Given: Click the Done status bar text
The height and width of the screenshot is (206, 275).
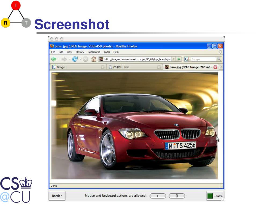Looking at the screenshot, I should [54, 186].
